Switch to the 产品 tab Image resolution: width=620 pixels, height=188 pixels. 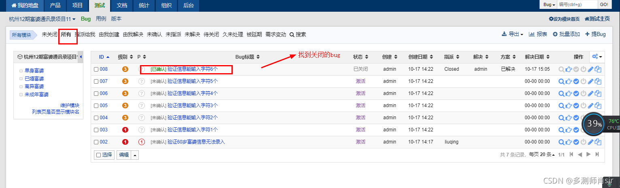click(x=55, y=6)
